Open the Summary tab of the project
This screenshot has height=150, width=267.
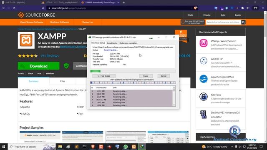click(x=33, y=81)
